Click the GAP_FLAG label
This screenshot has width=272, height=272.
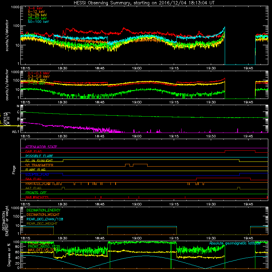tap(33, 151)
